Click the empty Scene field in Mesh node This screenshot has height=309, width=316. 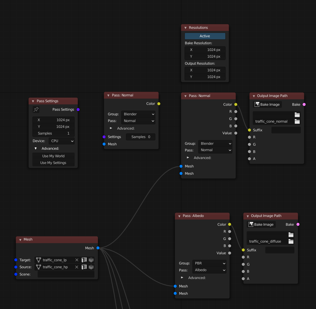click(66, 274)
